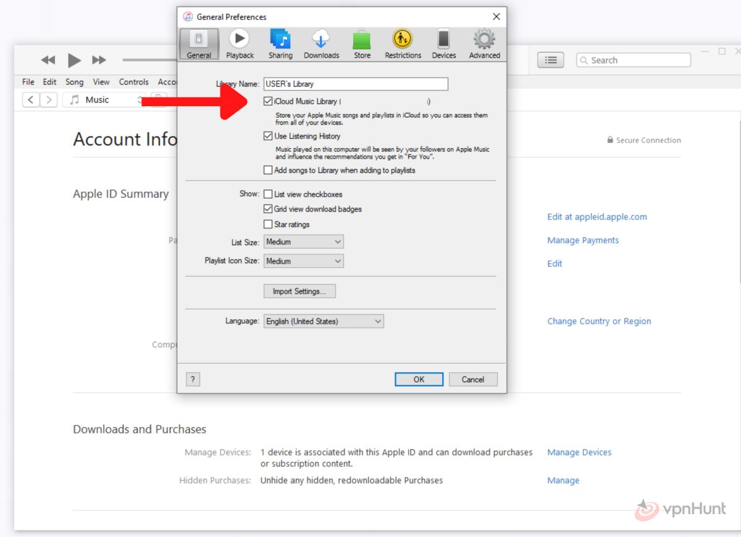
Task: Open the View menu
Action: tap(101, 81)
